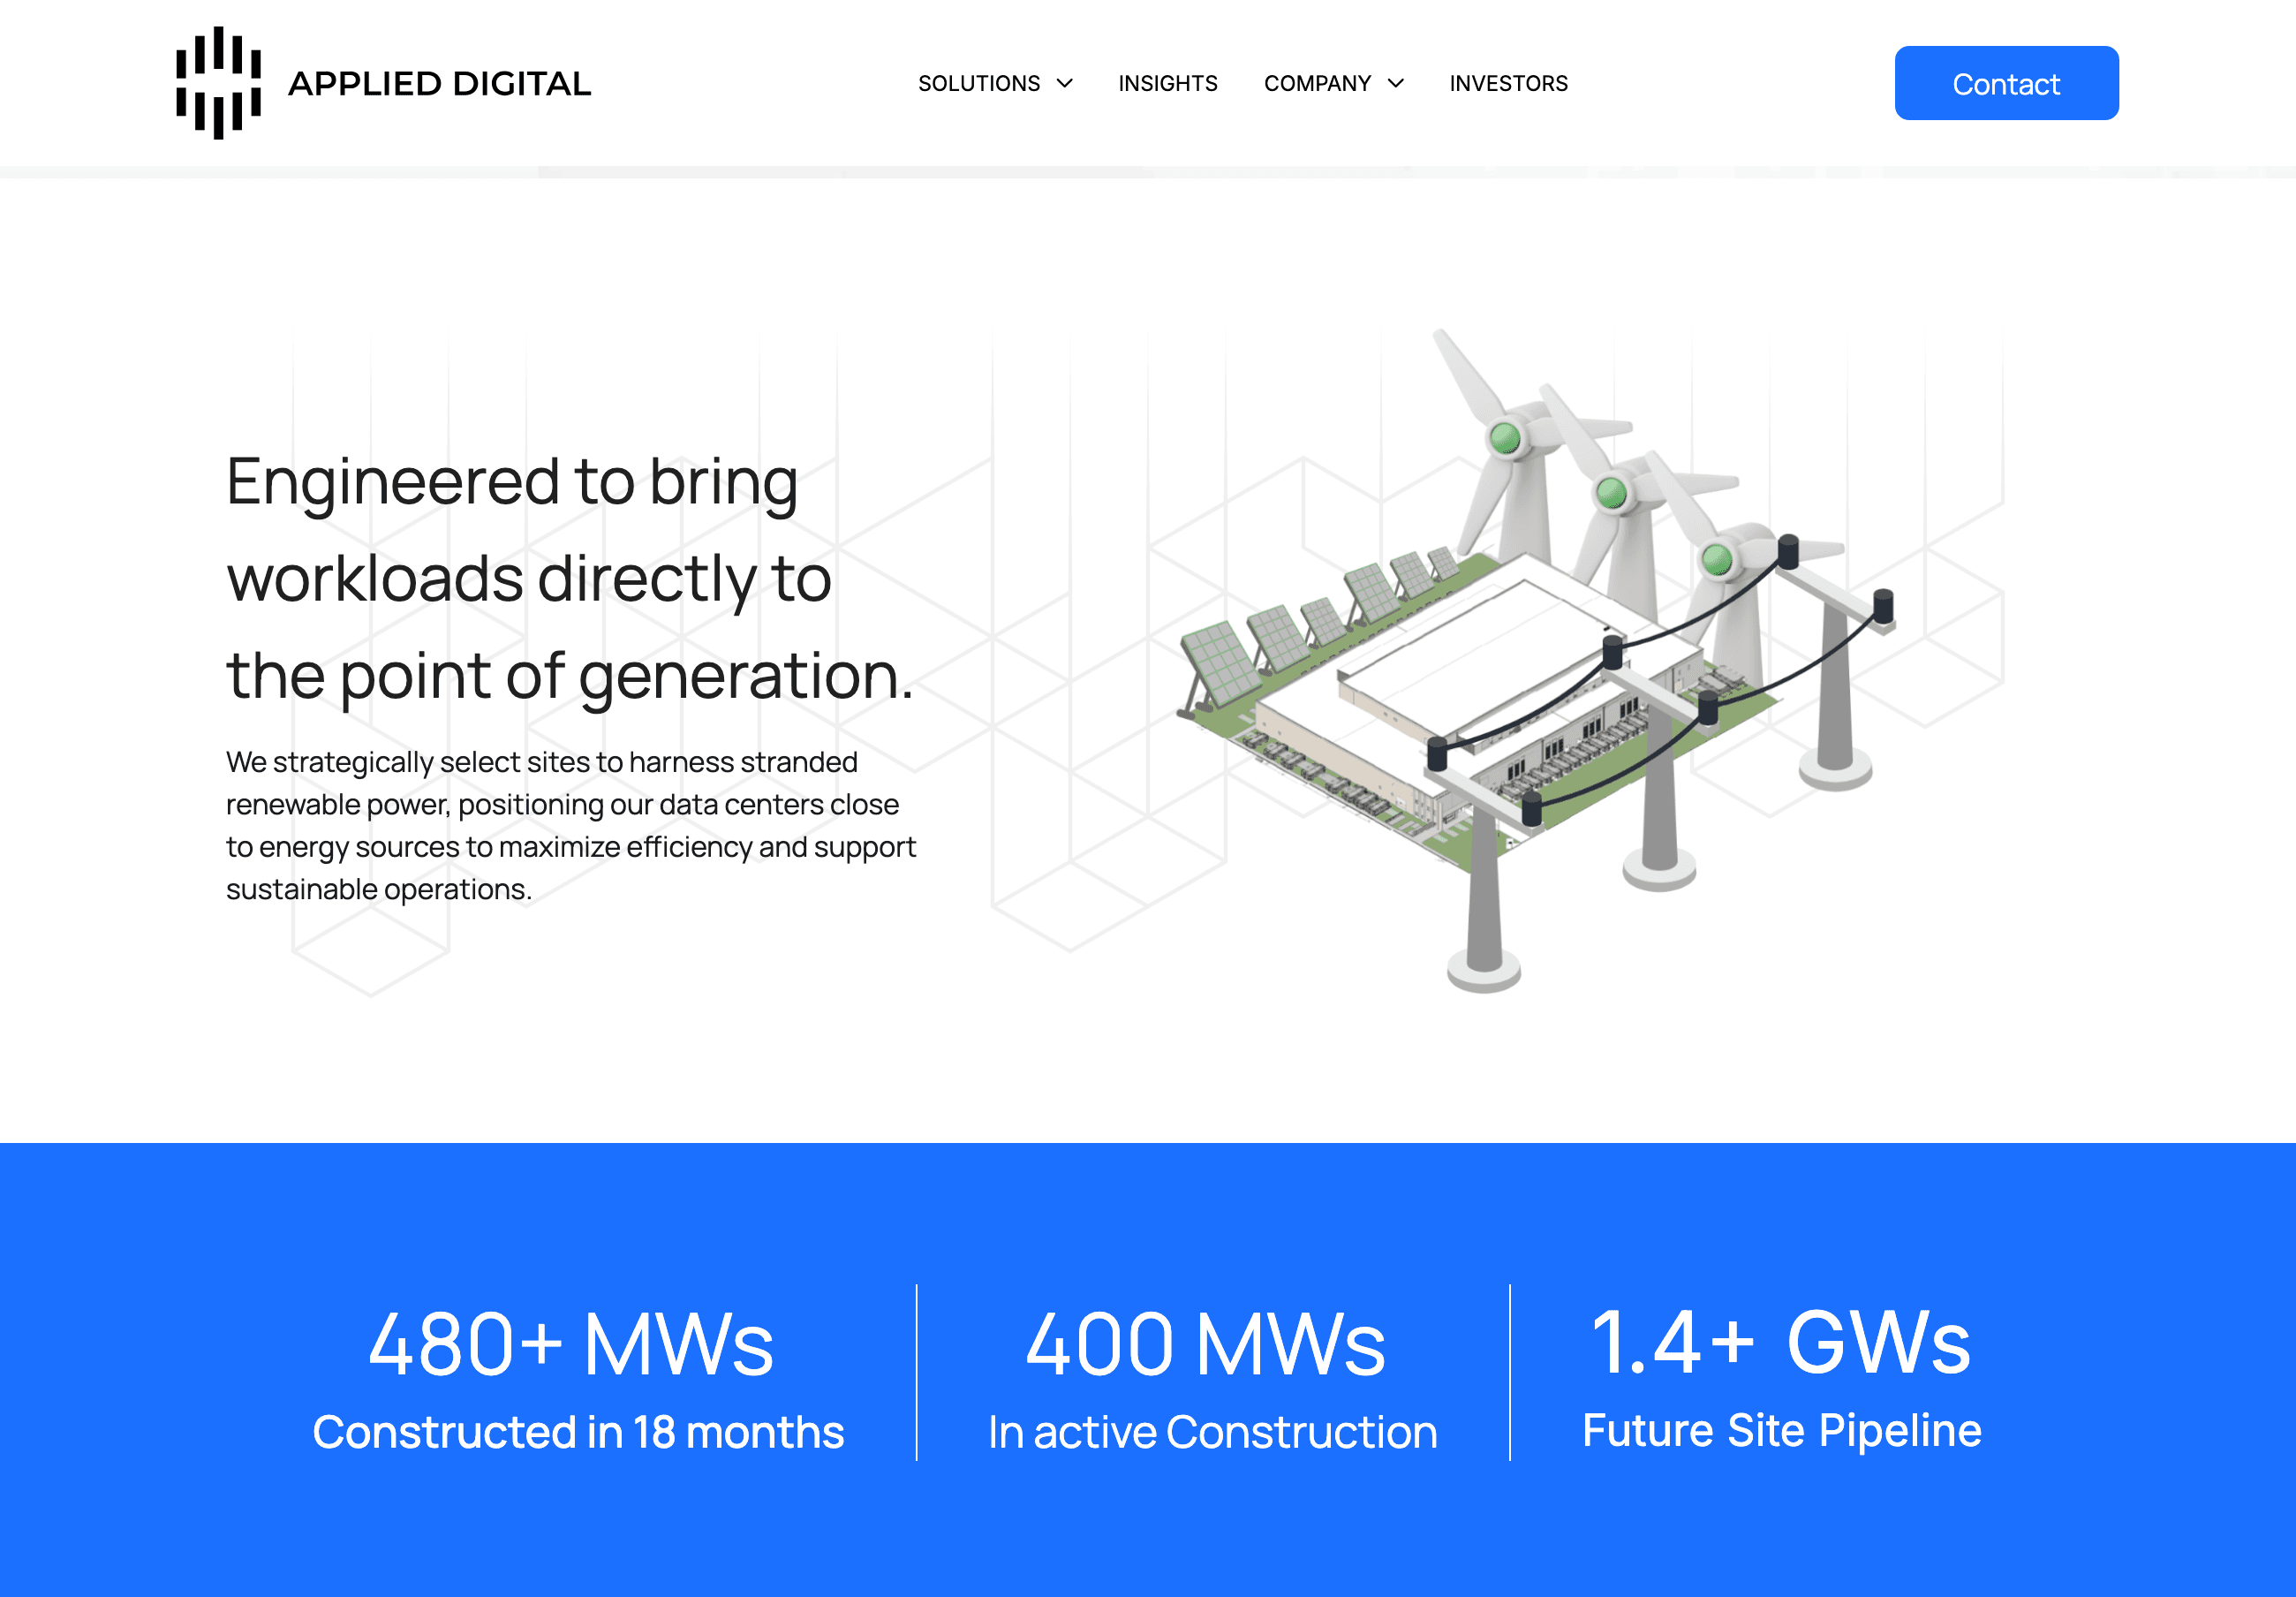Expand the chevron next to Company

[x=1396, y=84]
